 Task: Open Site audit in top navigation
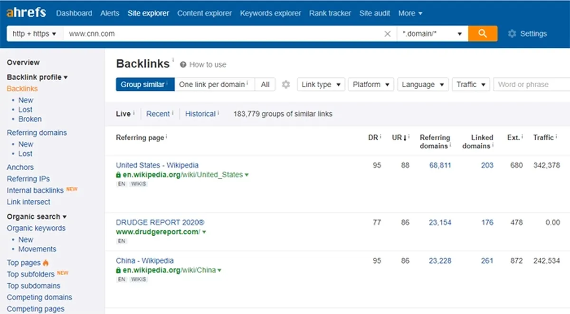point(375,13)
